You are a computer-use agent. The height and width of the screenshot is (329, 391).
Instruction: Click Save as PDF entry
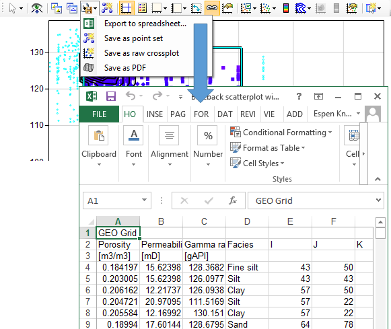click(x=125, y=68)
